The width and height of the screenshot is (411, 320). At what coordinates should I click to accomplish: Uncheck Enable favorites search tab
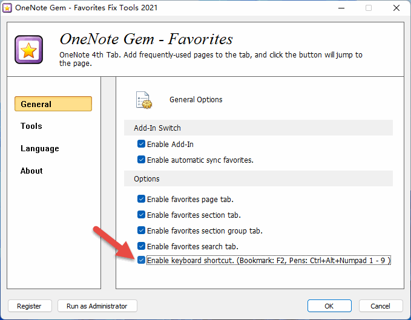[141, 246]
